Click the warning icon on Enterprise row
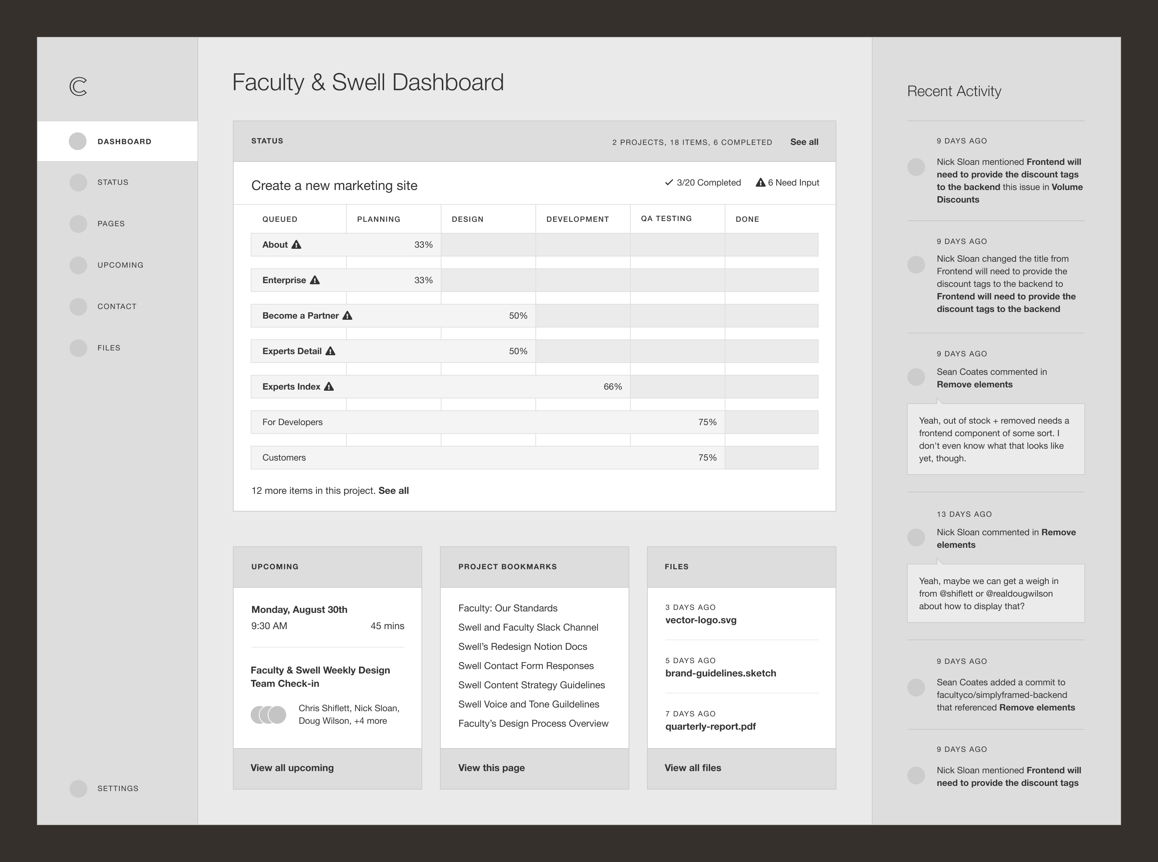The image size is (1158, 862). coord(315,280)
